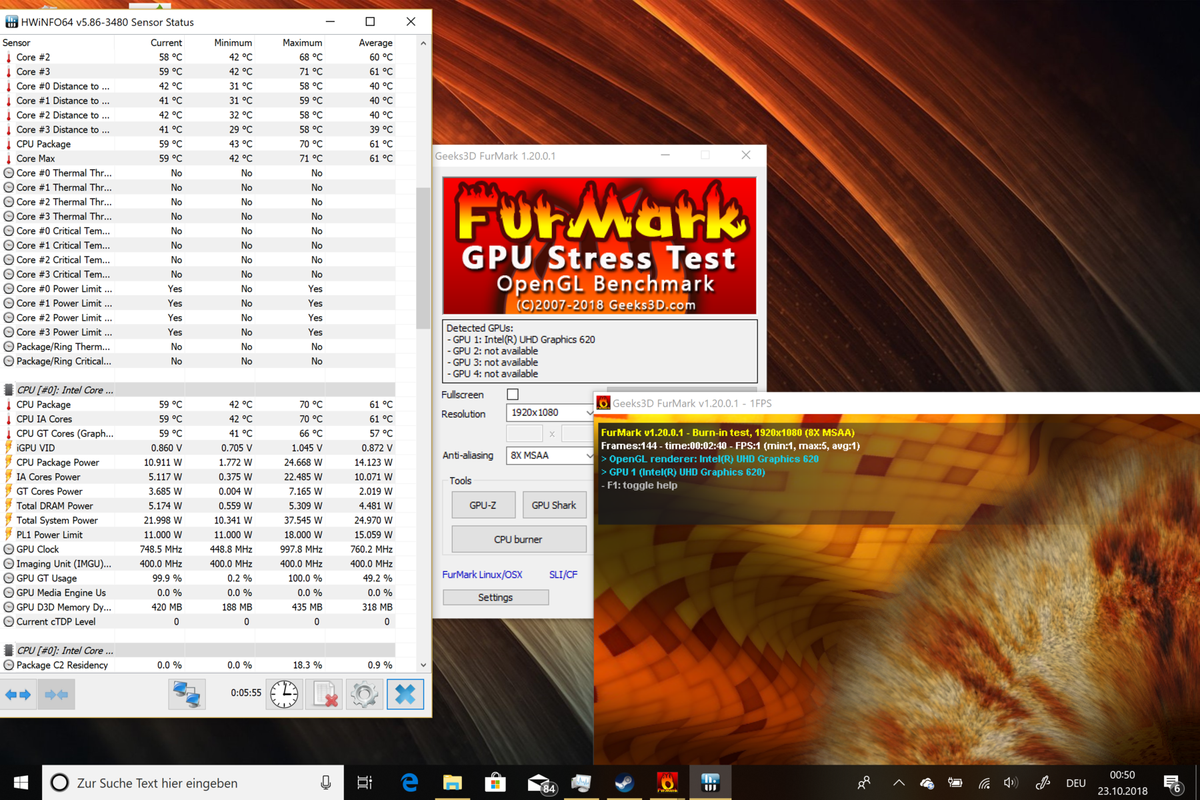Viewport: 1200px width, 800px height.
Task: Open the Resolution dropdown in FurMark
Action: click(549, 413)
